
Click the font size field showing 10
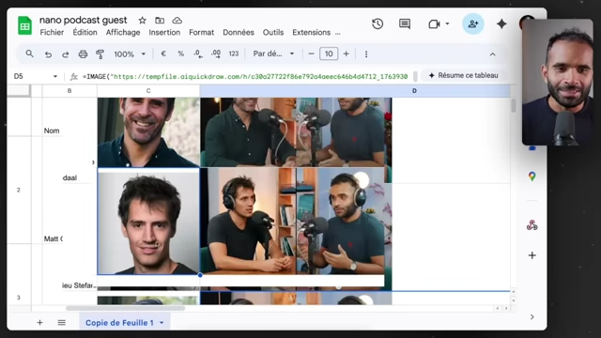(329, 54)
